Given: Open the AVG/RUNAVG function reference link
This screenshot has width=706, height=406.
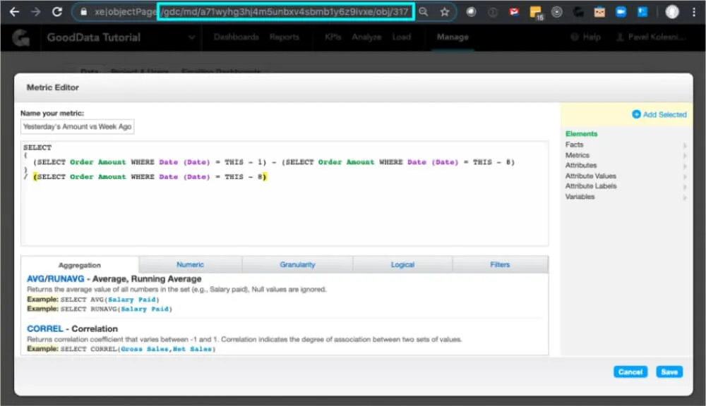Looking at the screenshot, I should 55,278.
